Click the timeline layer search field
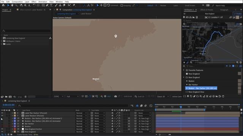 point(73,106)
